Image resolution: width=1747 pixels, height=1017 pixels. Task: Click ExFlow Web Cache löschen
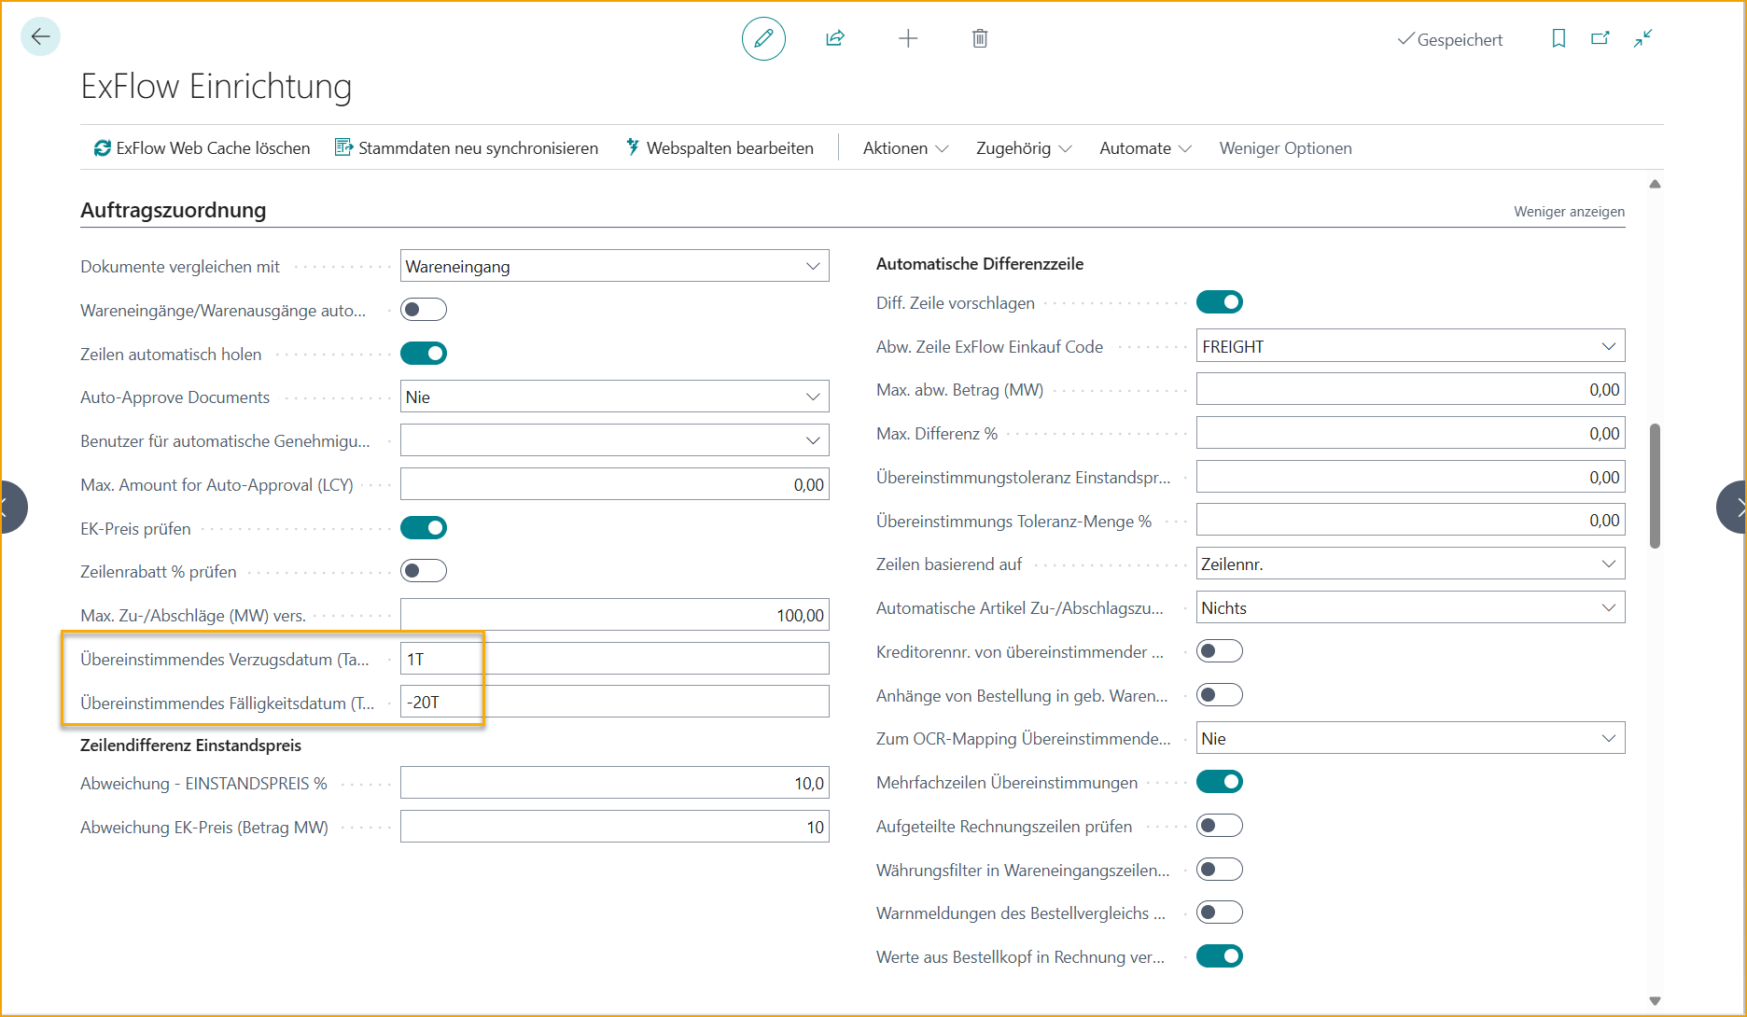click(203, 148)
